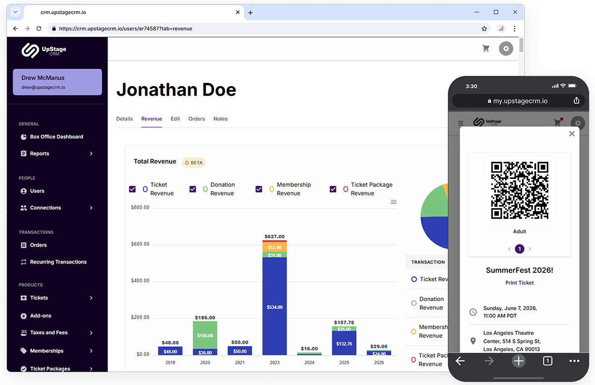The width and height of the screenshot is (595, 385).
Task: Click the 2023 blue ticket revenue bar
Action: click(274, 307)
